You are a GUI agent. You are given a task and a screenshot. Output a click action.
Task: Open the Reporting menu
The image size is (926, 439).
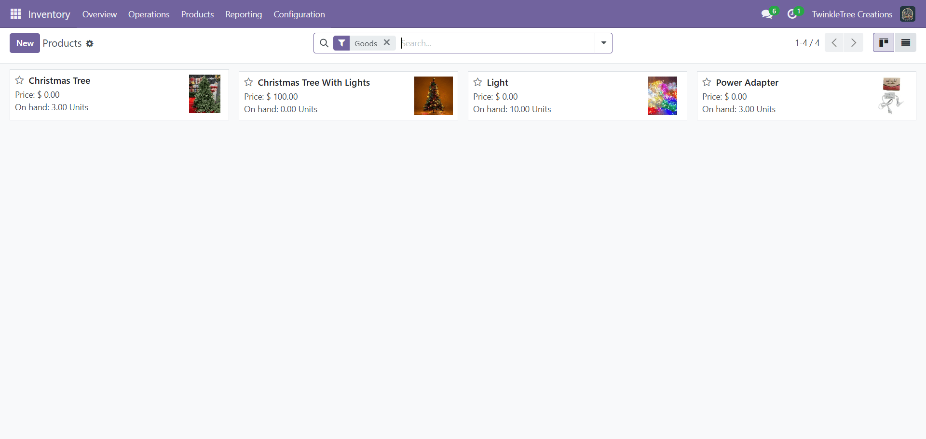244,14
